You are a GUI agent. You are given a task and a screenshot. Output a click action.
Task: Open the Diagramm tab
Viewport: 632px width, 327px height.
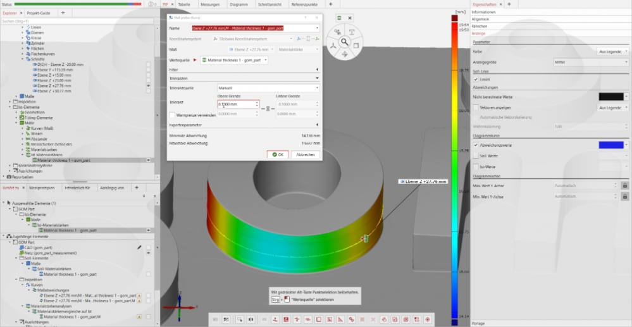pos(238,4)
